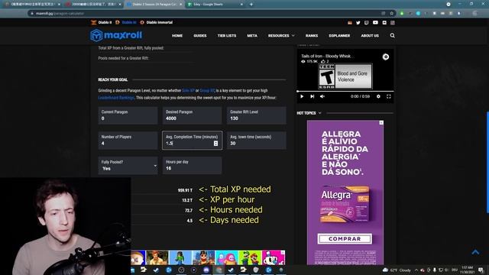
Task: Open the Ranks menu item
Action: click(312, 36)
